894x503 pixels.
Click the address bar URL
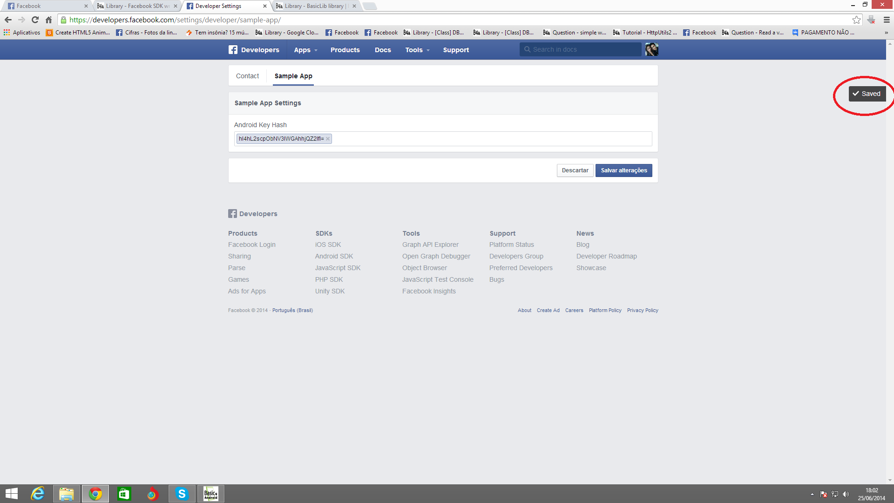coord(175,20)
